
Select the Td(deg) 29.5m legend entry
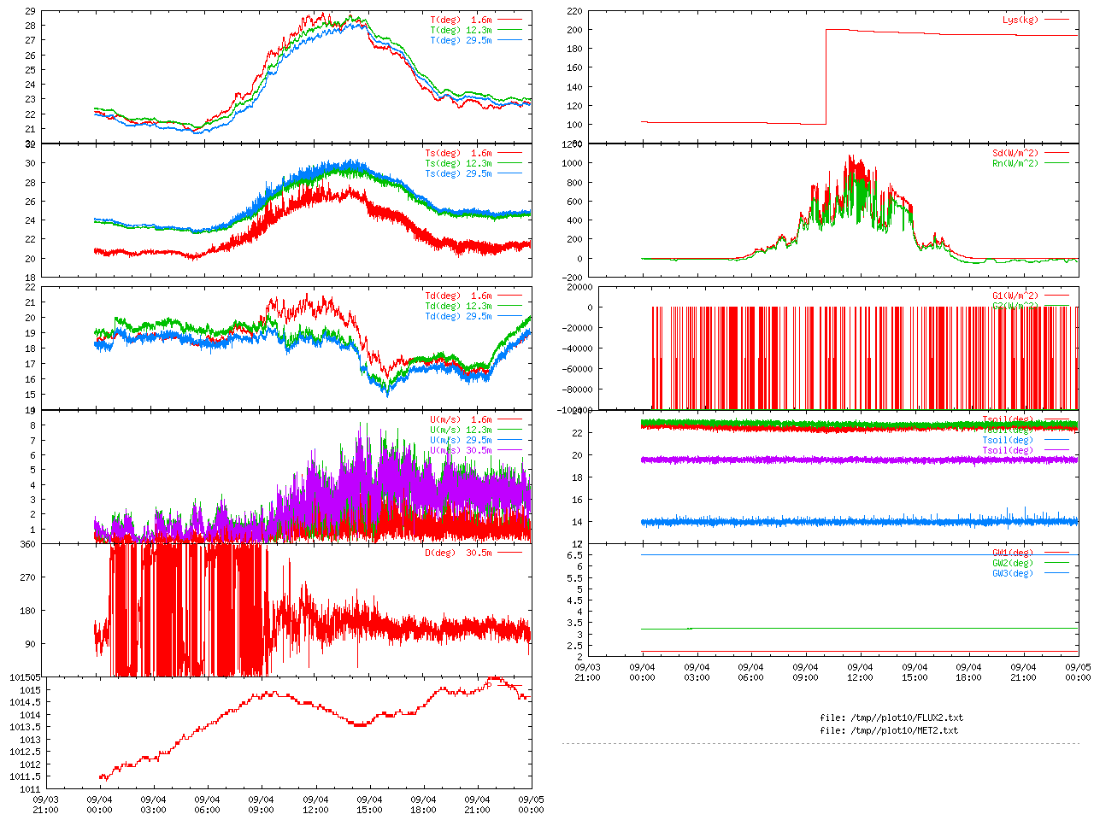pos(458,316)
